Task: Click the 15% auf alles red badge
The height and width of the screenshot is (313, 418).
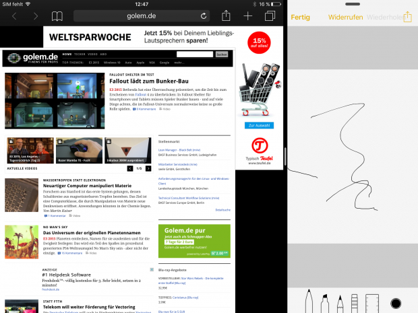Action: pos(259,42)
